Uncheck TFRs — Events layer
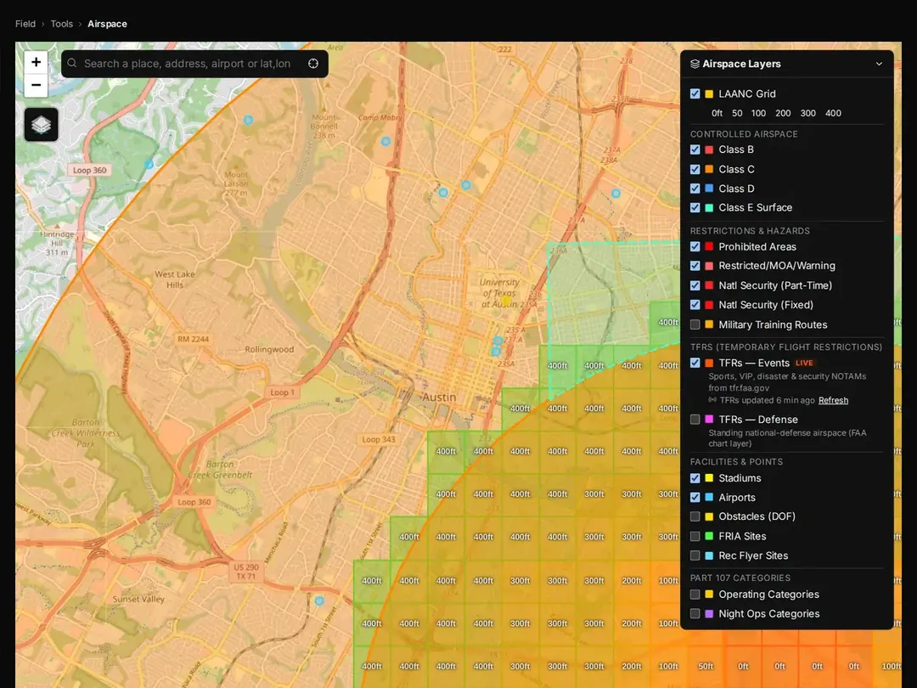The image size is (917, 688). 695,363
